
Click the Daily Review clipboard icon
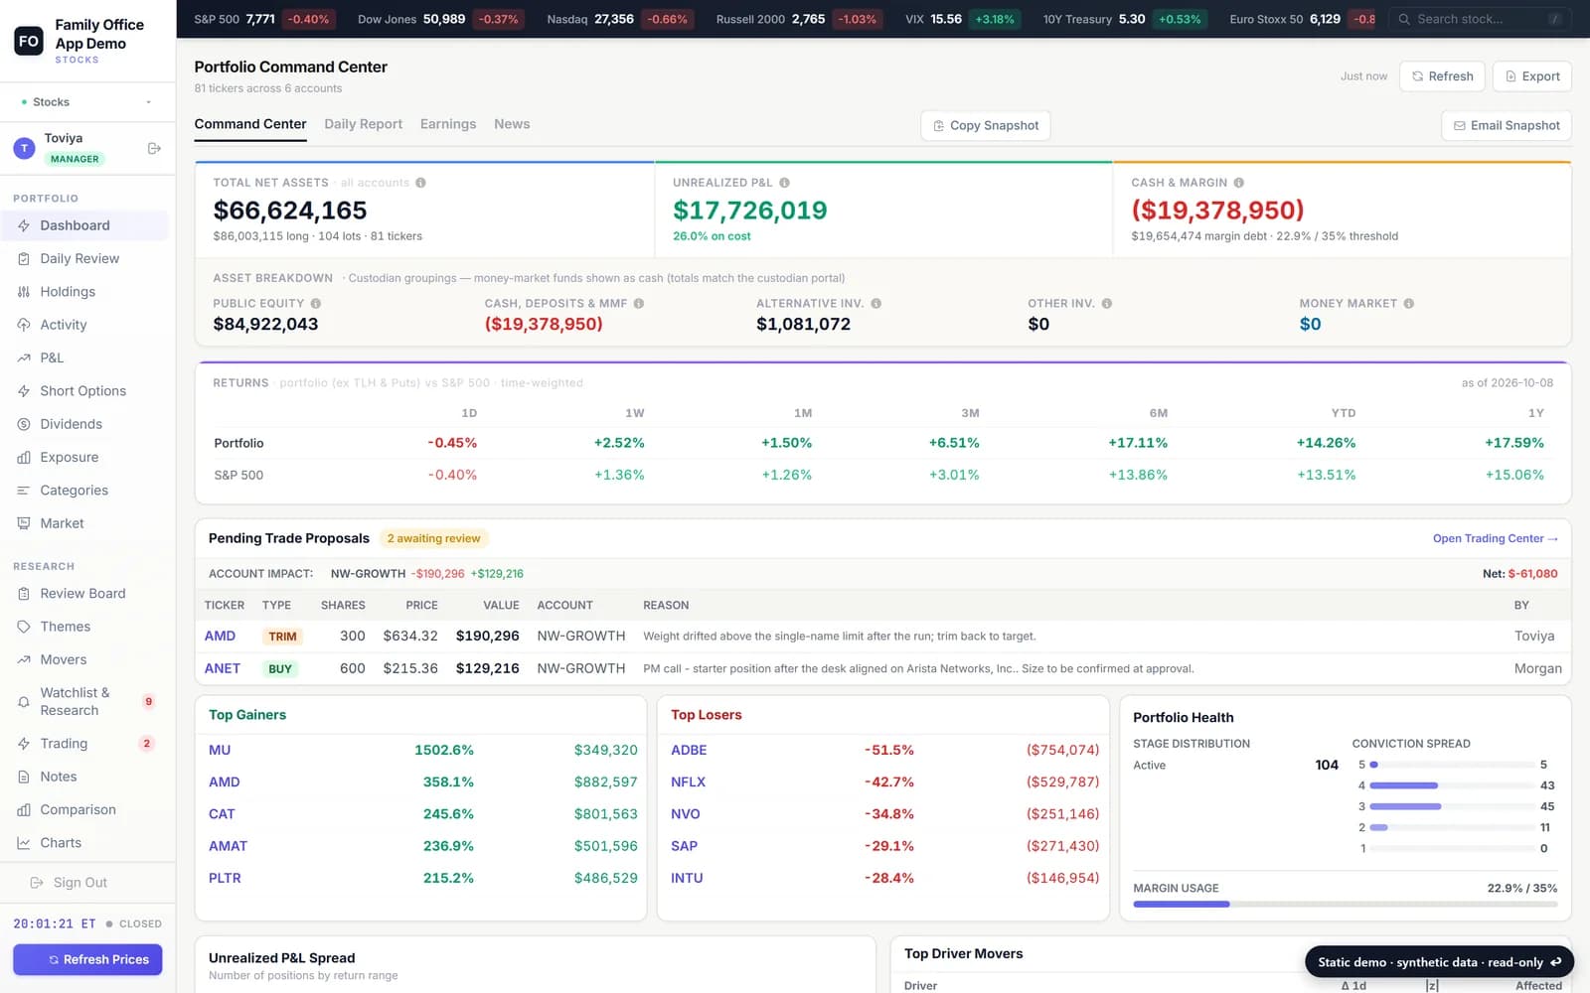tap(24, 258)
